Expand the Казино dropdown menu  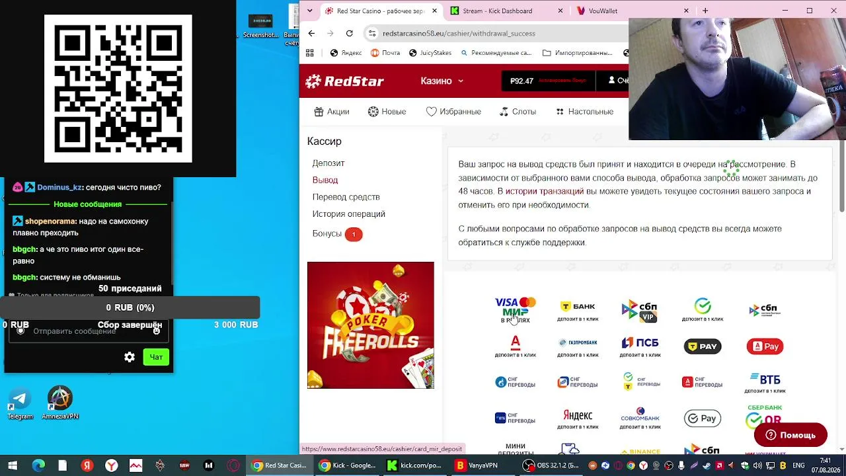pos(442,81)
